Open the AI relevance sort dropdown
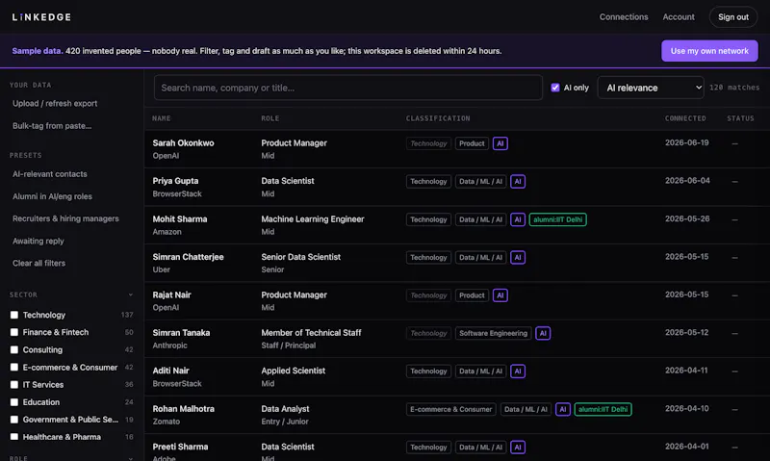The width and height of the screenshot is (770, 461). [x=651, y=88]
